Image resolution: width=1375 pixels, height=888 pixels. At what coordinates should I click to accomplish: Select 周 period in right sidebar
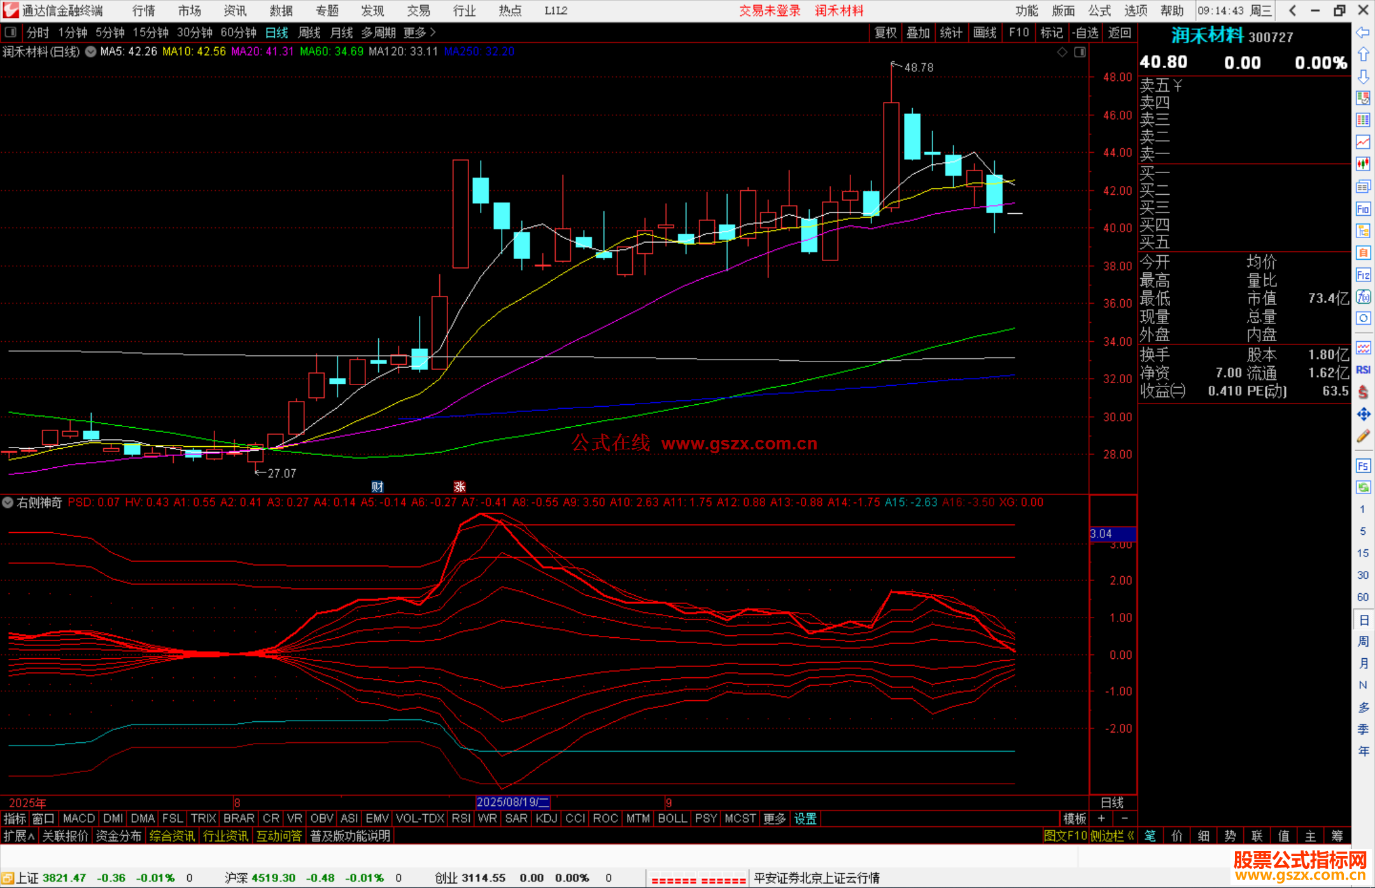coord(1363,641)
